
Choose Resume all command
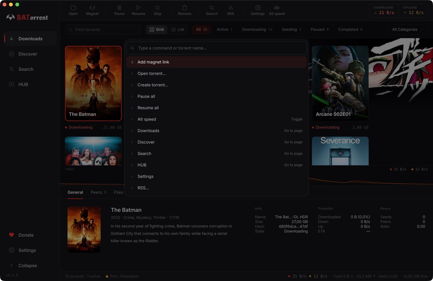tap(216, 108)
